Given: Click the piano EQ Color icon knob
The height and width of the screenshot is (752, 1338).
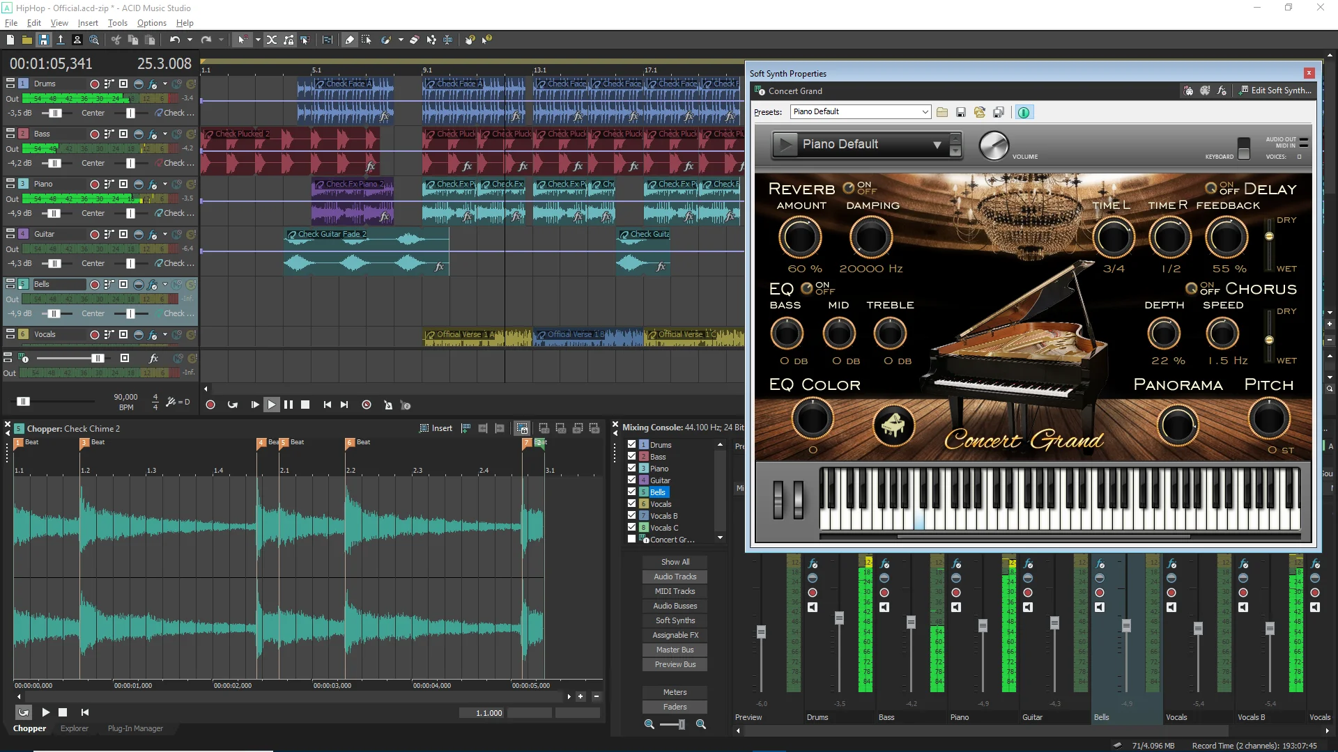Looking at the screenshot, I should coord(893,425).
